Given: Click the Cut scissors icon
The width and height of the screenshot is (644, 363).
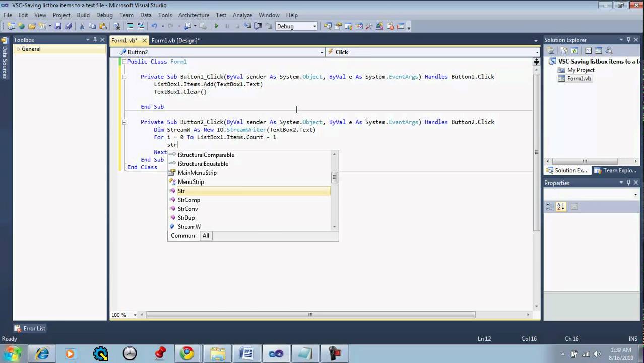Looking at the screenshot, I should [x=82, y=26].
